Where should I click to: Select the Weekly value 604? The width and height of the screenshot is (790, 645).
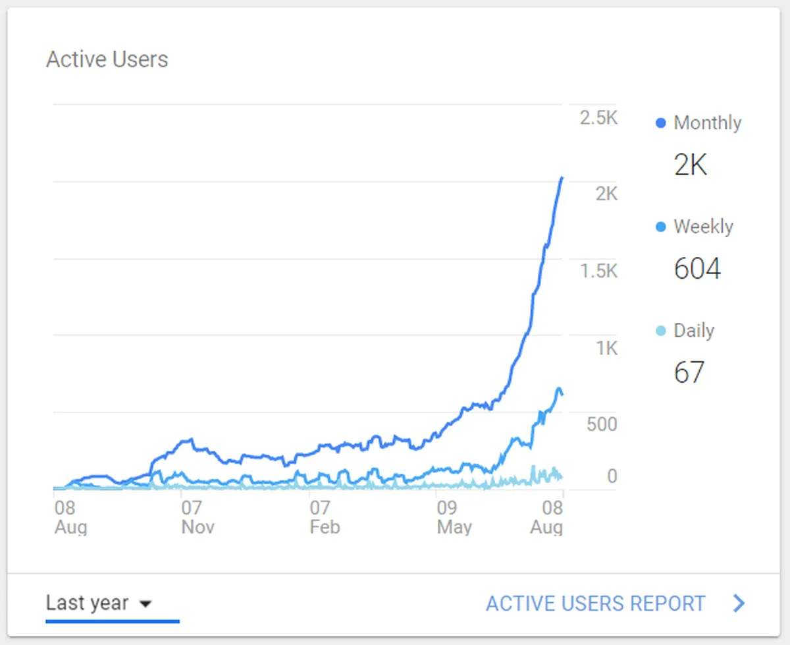coord(697,269)
